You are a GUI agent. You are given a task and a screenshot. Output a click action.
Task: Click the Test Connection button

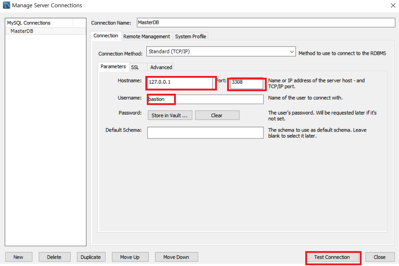pos(332,257)
